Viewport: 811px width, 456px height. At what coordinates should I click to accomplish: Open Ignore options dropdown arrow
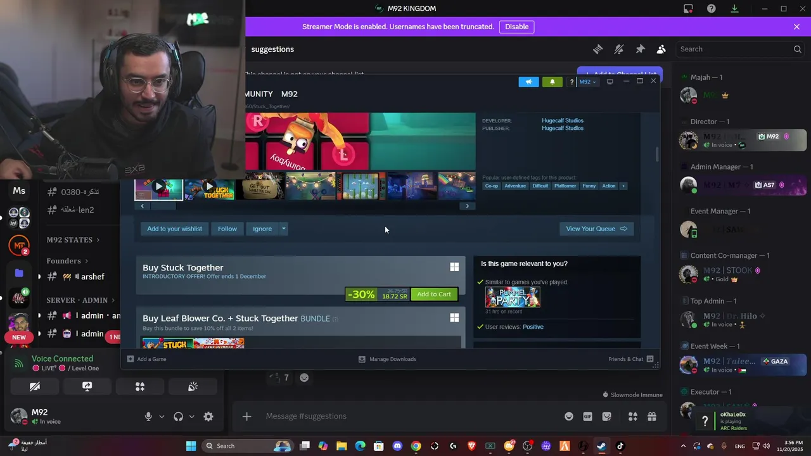284,229
